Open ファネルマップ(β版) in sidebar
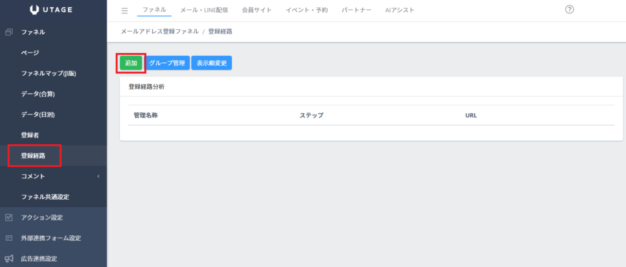Viewport: 626px width, 267px height. (x=48, y=73)
